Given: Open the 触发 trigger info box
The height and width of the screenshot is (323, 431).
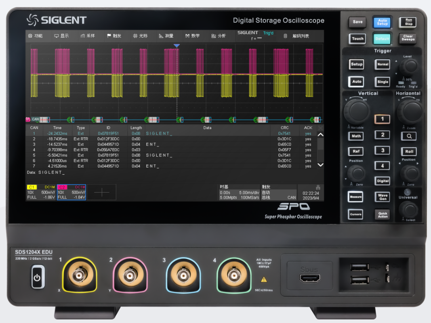Looking at the screenshot, I should (x=279, y=192).
